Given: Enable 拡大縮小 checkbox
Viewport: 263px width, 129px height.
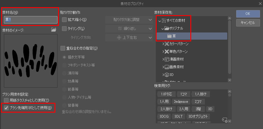Looking at the screenshot, I should pos(64,20).
